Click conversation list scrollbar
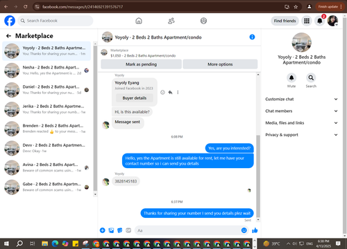347x249 pixels. (x=95, y=118)
